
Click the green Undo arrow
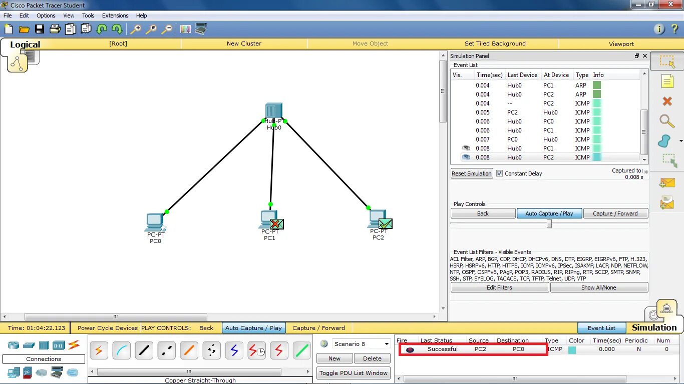point(102,29)
